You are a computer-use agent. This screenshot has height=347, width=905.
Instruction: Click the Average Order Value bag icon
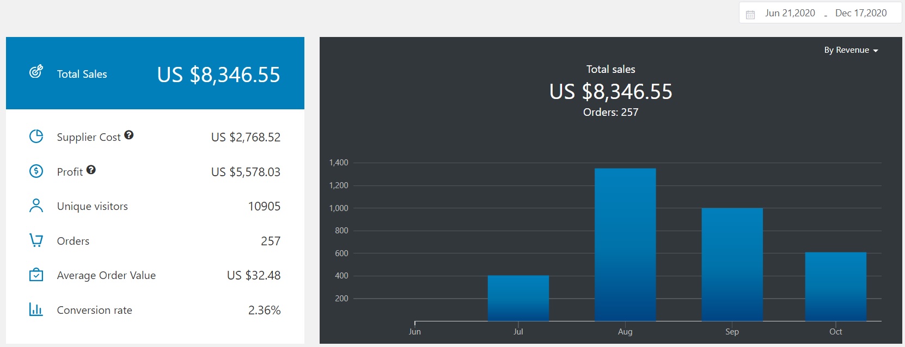click(x=36, y=275)
